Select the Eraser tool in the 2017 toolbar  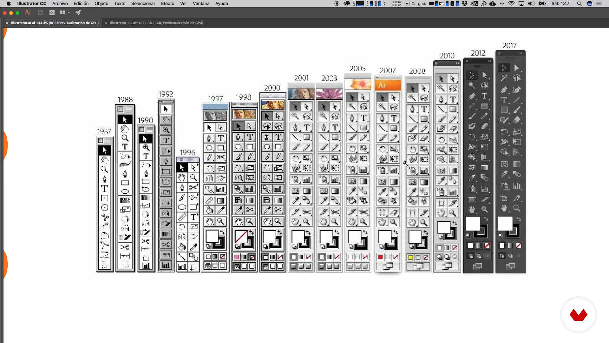click(517, 120)
